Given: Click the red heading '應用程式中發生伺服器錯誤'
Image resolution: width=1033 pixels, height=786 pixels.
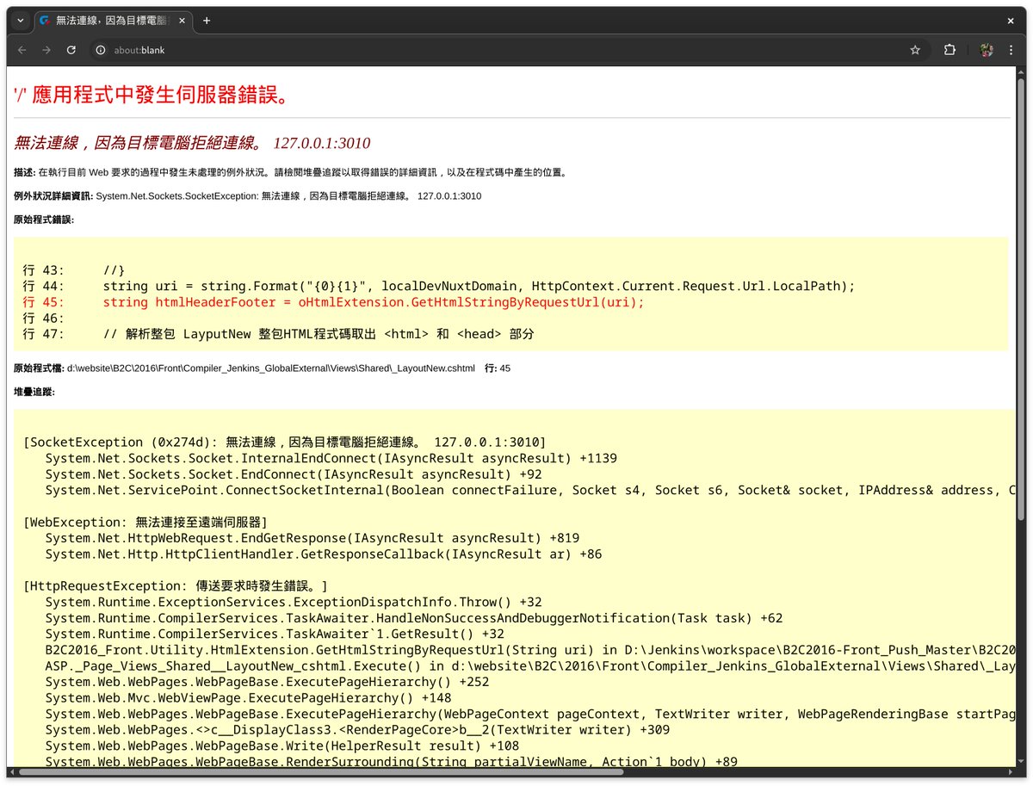Looking at the screenshot, I should point(152,95).
